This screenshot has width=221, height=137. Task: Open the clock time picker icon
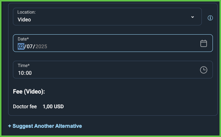tap(204, 70)
